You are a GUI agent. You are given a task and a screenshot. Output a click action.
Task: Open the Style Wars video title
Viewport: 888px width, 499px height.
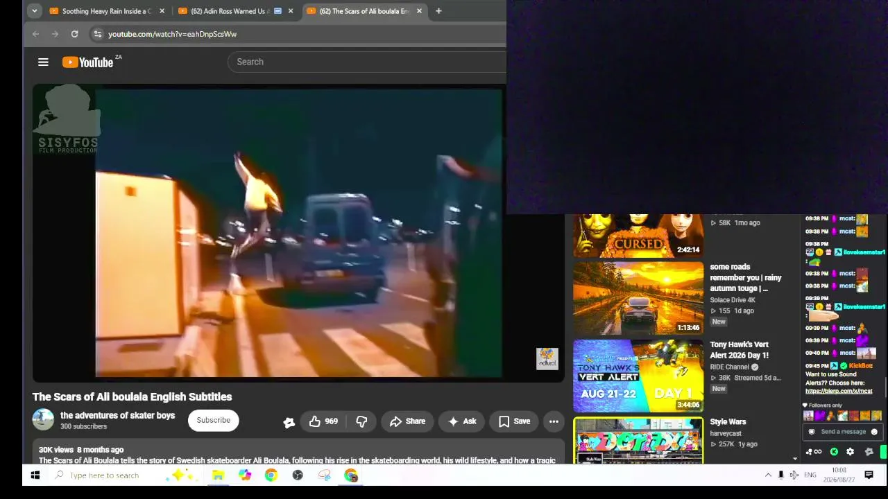(x=728, y=421)
